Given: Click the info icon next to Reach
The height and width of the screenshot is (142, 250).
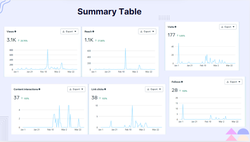Looking at the screenshot, I should coord(93,32).
